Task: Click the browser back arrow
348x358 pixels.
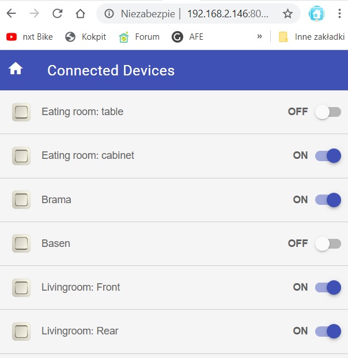Action: tap(11, 13)
